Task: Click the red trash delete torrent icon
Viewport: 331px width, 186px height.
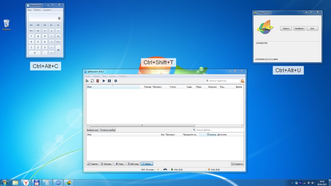Action: pyautogui.click(x=97, y=81)
